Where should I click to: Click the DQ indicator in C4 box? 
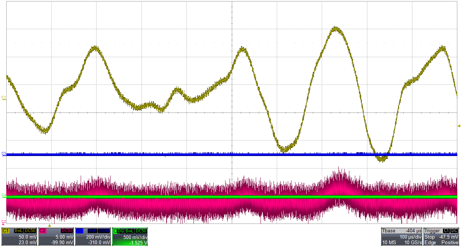[121, 231]
